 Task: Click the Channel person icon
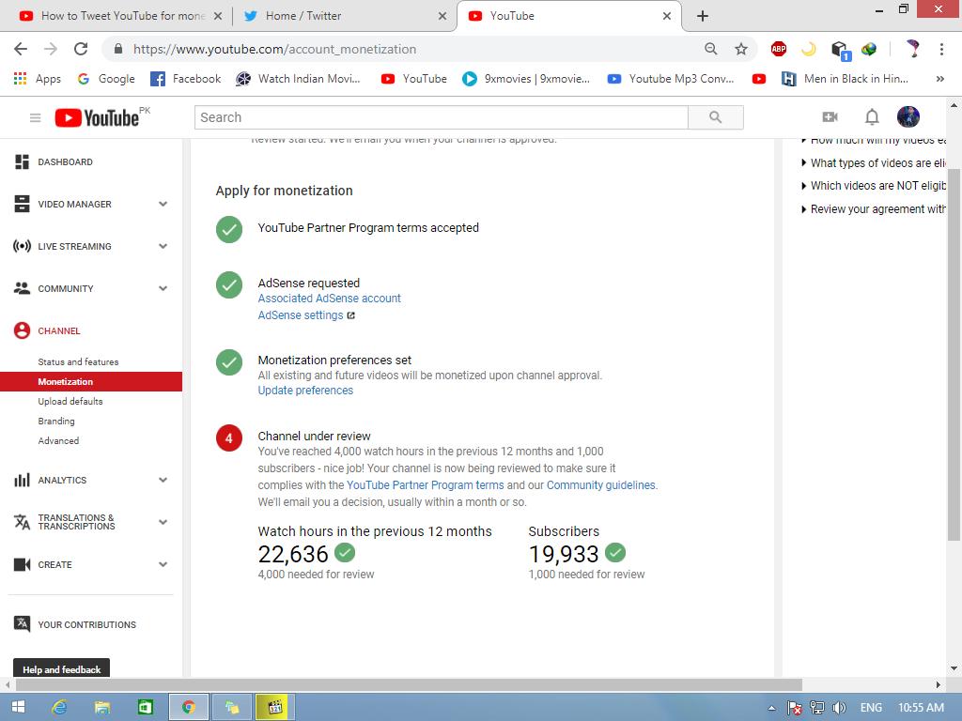tap(23, 330)
